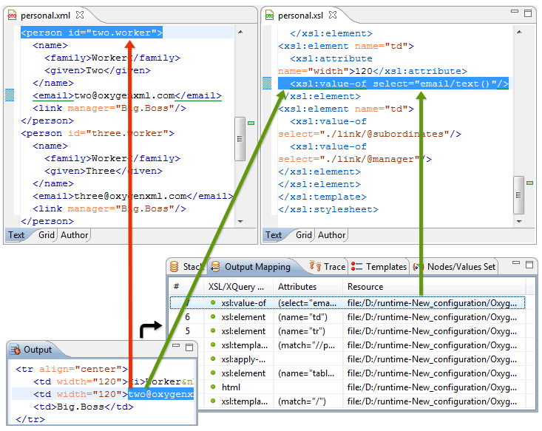Click the Stack tab database icon
Screen dimensions: 542x431
click(175, 267)
